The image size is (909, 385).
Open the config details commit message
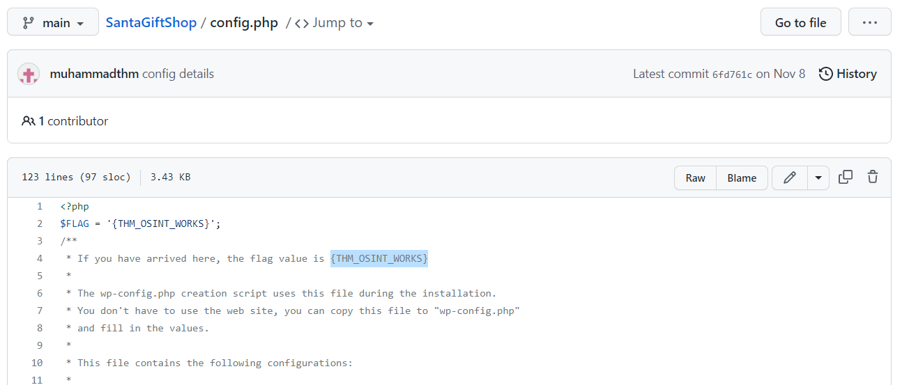coord(178,74)
